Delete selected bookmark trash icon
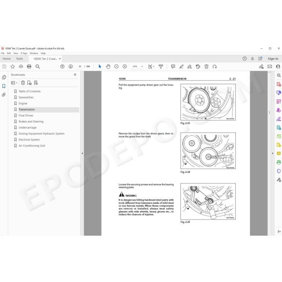 pos(23,83)
